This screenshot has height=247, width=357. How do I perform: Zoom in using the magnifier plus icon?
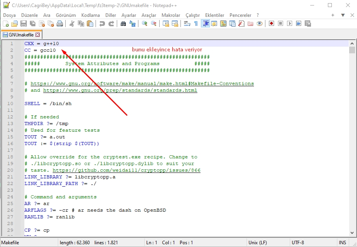[144, 24]
